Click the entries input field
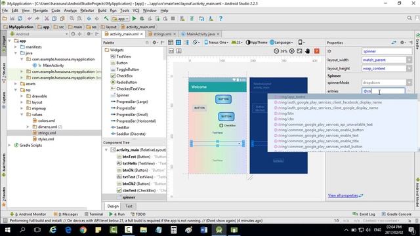The width and height of the screenshot is (420, 236). 383,91
